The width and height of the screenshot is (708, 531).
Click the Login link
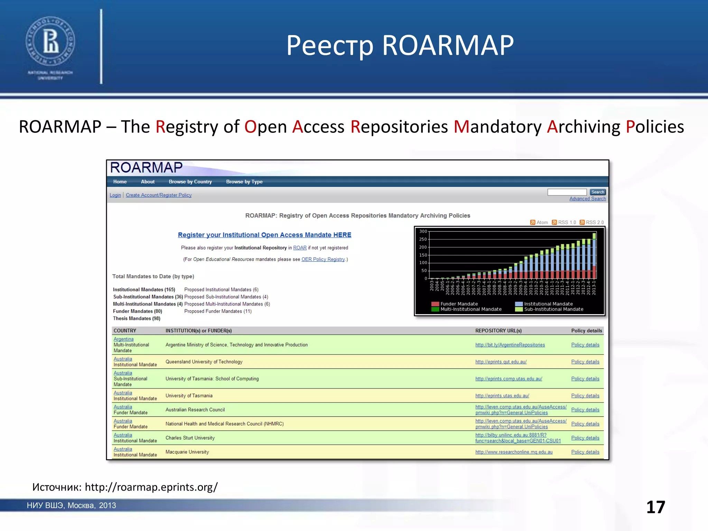tap(115, 195)
